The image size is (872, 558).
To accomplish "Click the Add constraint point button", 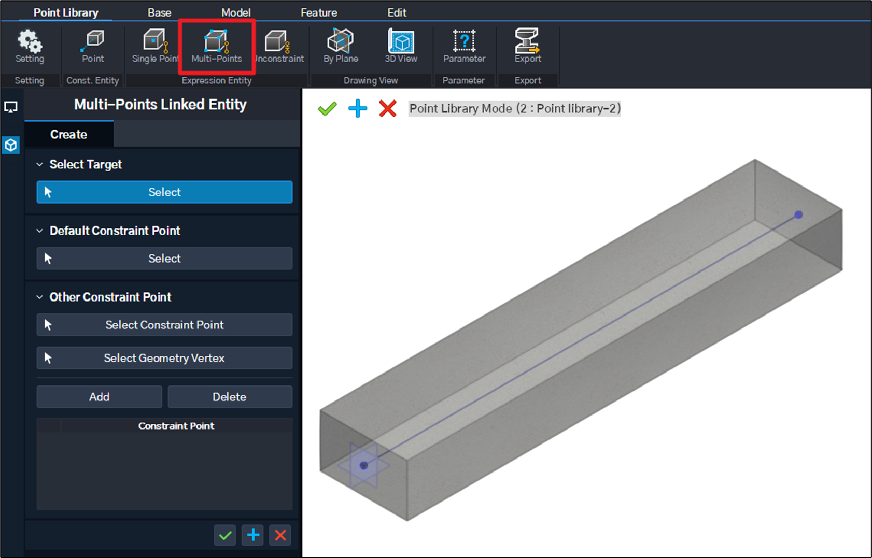I will click(99, 397).
